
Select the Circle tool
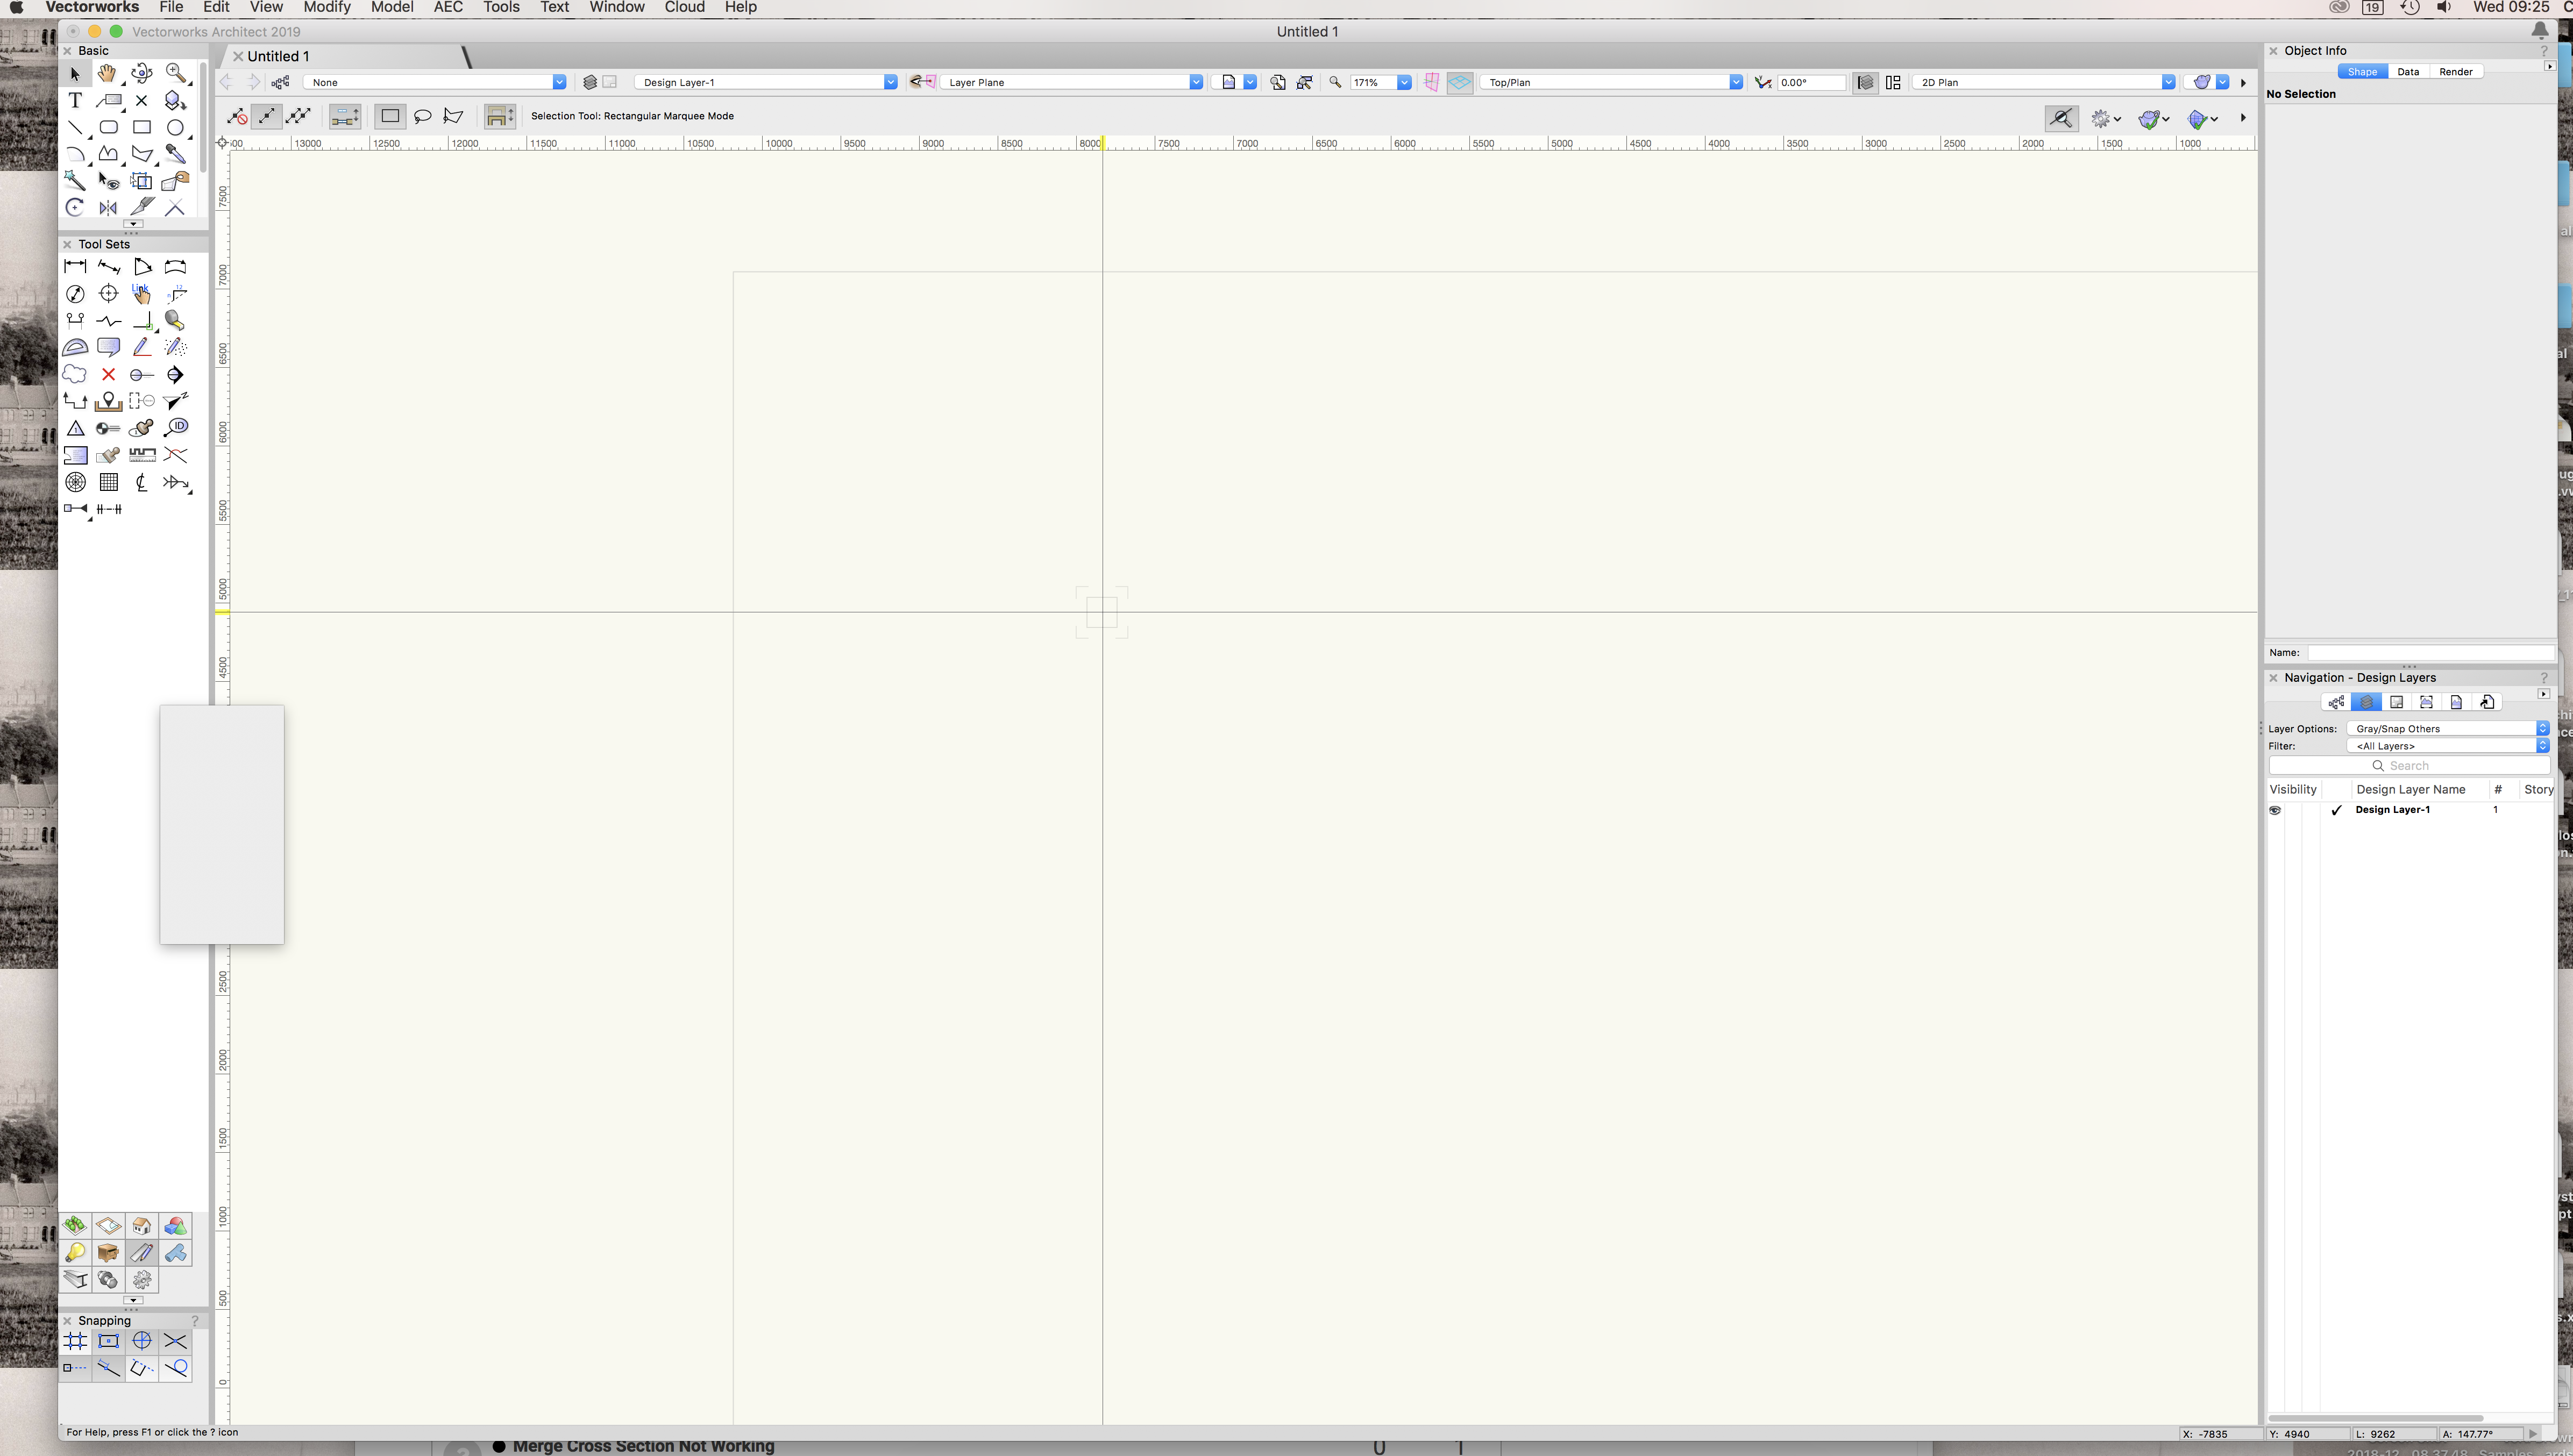tap(175, 127)
